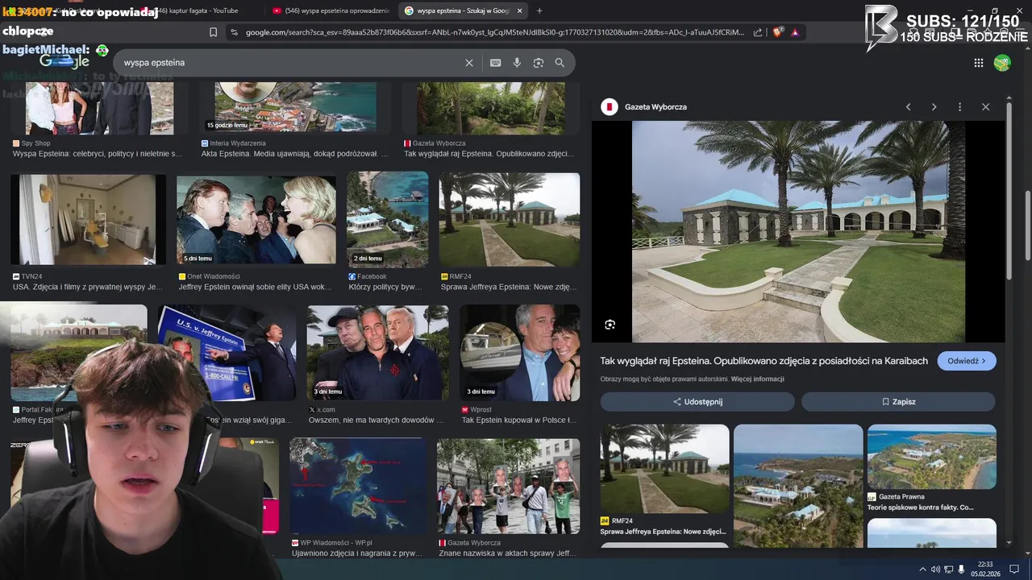This screenshot has height=580, width=1032.
Task: Click the Udostępnij share button
Action: tap(697, 401)
